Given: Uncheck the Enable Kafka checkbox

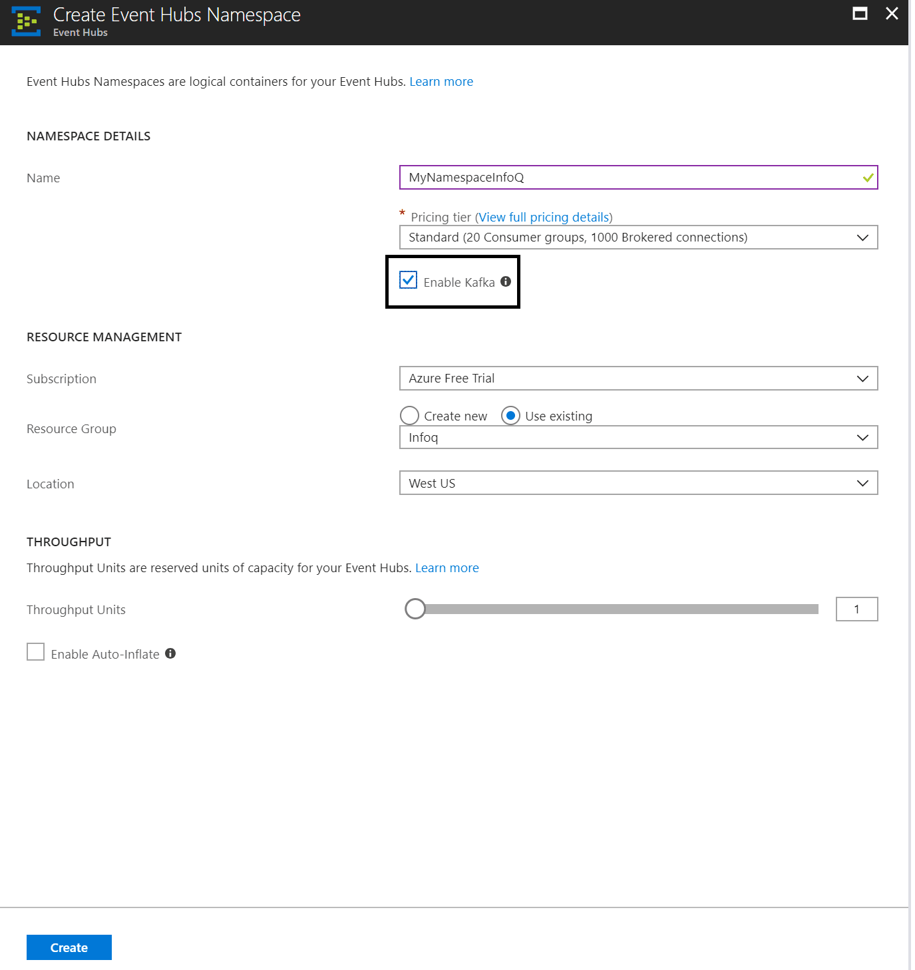Looking at the screenshot, I should pyautogui.click(x=408, y=281).
